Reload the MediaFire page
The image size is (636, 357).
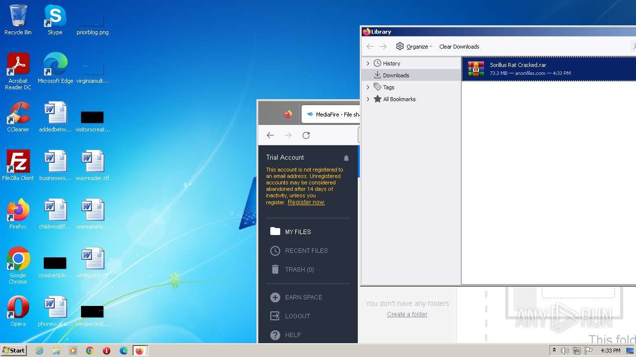(306, 135)
